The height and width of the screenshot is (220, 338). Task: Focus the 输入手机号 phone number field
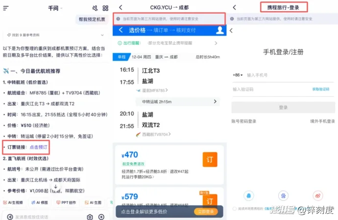[284, 75]
